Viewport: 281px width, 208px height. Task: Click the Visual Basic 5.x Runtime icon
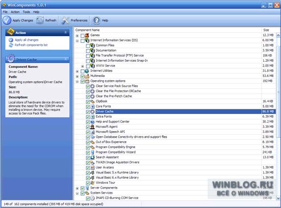click(92, 172)
